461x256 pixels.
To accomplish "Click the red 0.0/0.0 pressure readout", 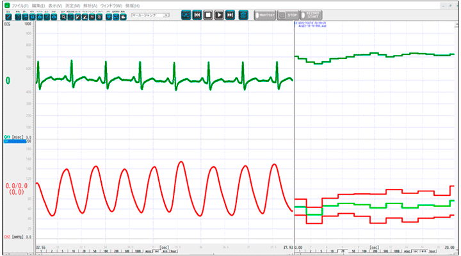I will point(17,186).
